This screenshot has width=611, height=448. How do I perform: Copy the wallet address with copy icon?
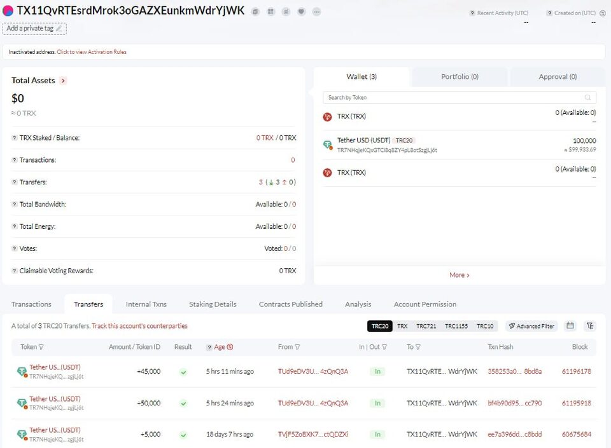(255, 11)
